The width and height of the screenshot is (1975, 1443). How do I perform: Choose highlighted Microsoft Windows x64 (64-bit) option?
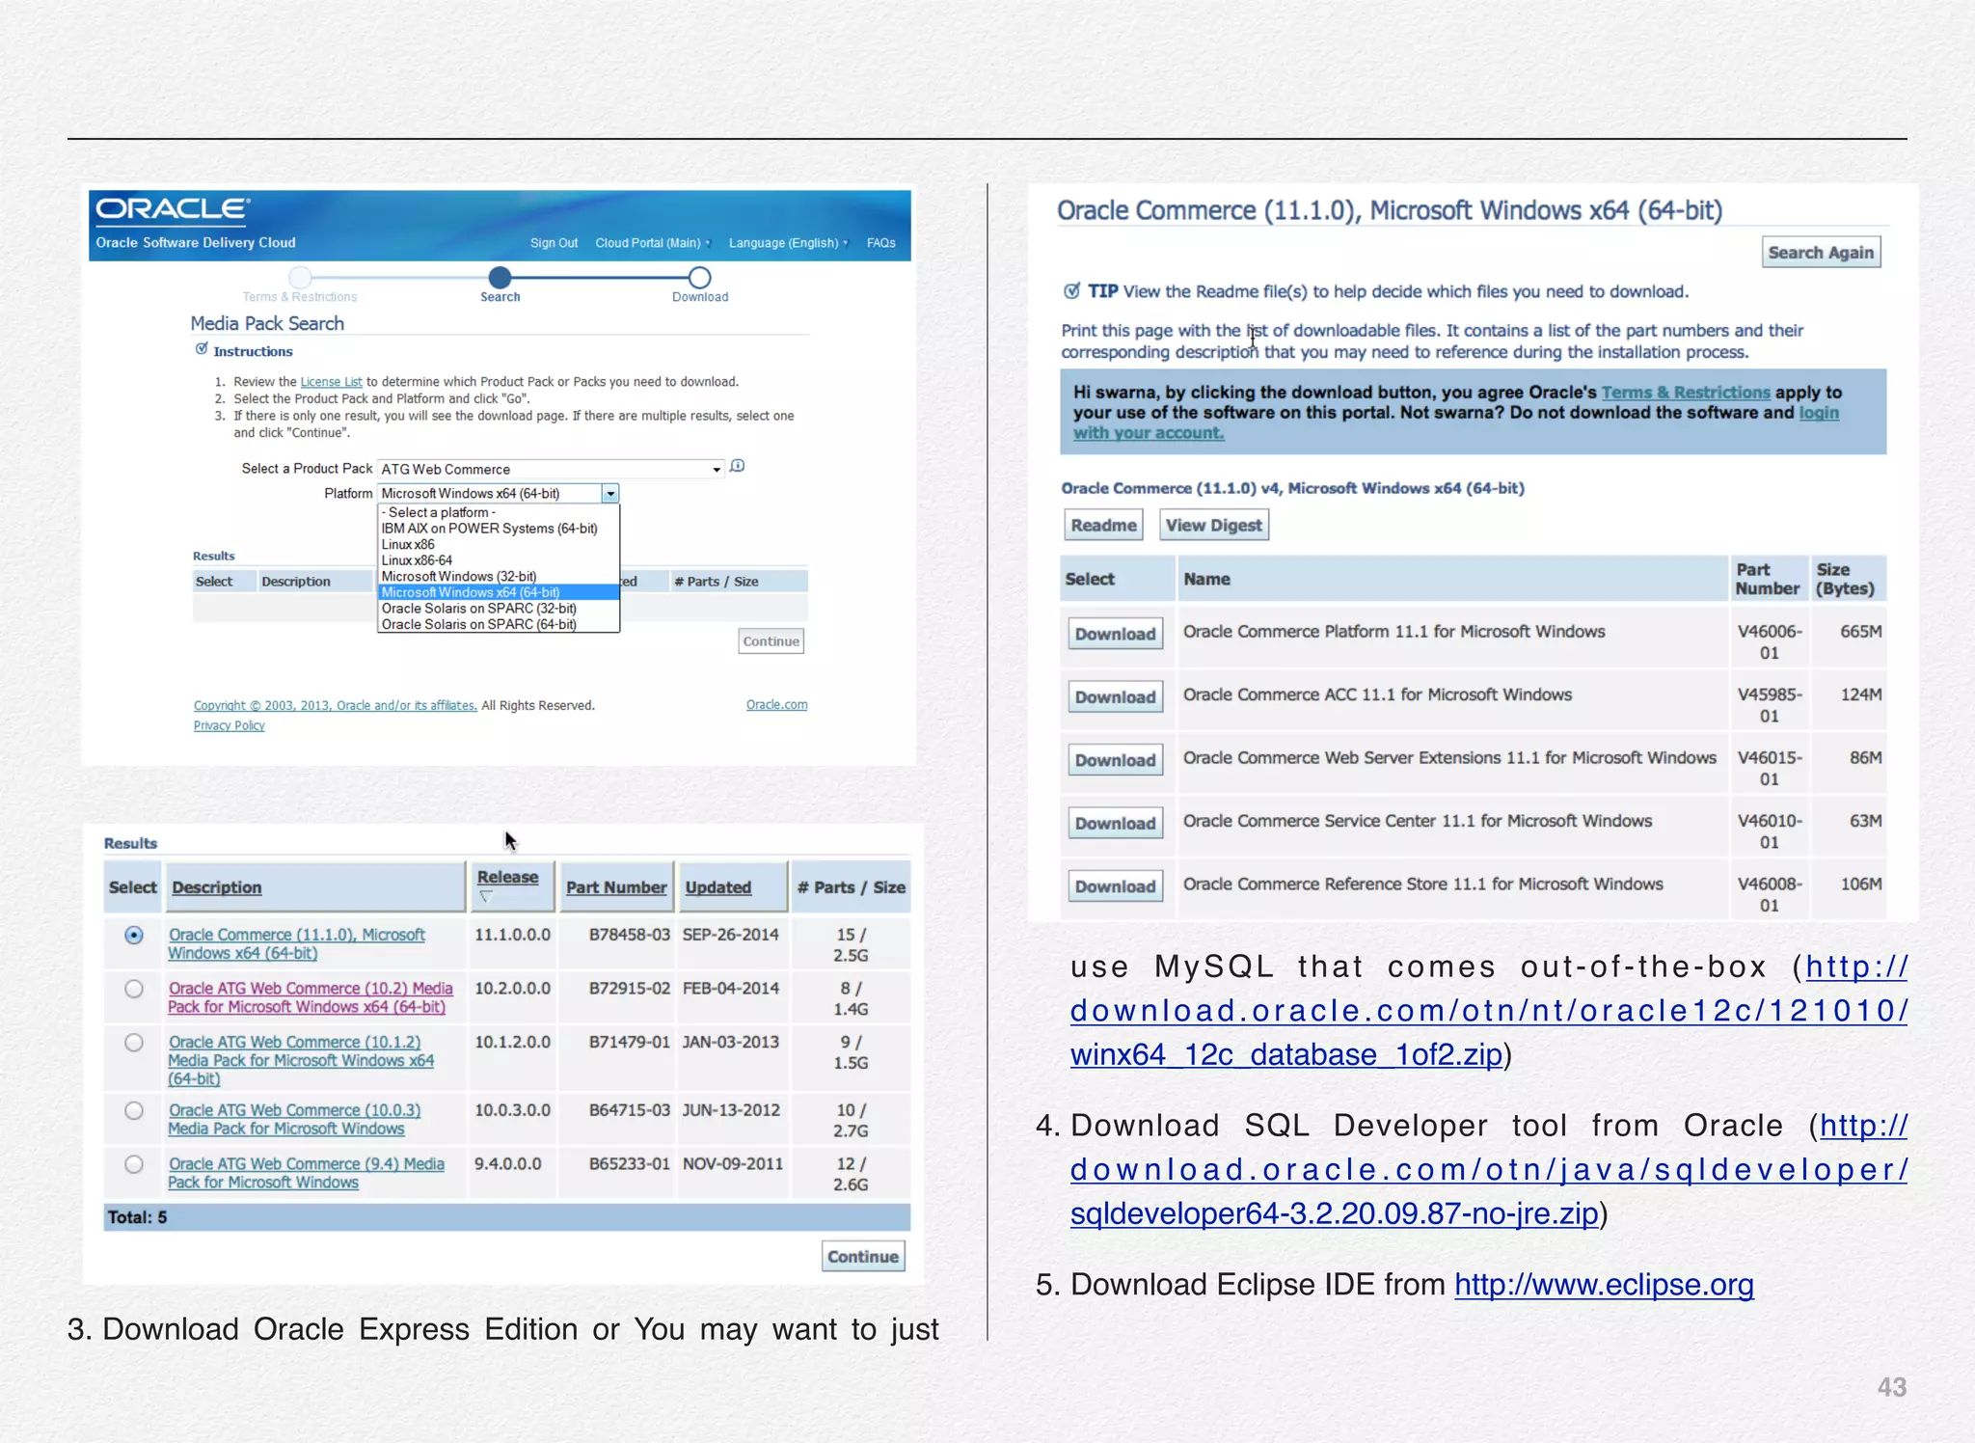click(x=498, y=592)
